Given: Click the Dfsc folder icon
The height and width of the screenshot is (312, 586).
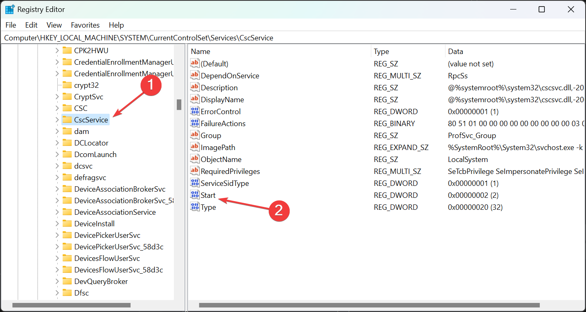Looking at the screenshot, I should [67, 293].
